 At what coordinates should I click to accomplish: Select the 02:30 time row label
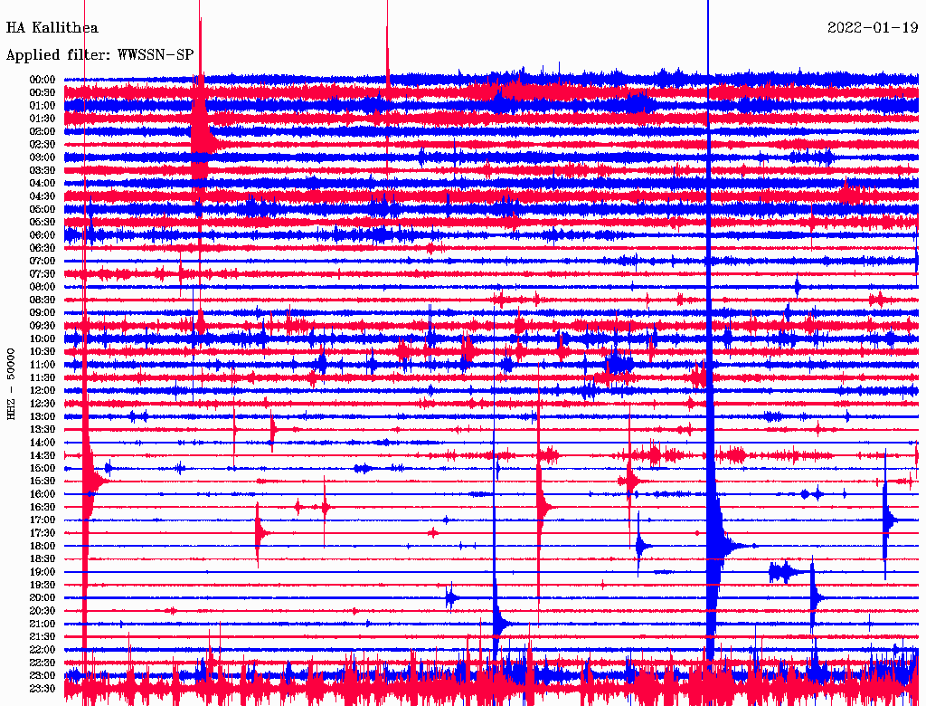tap(43, 145)
